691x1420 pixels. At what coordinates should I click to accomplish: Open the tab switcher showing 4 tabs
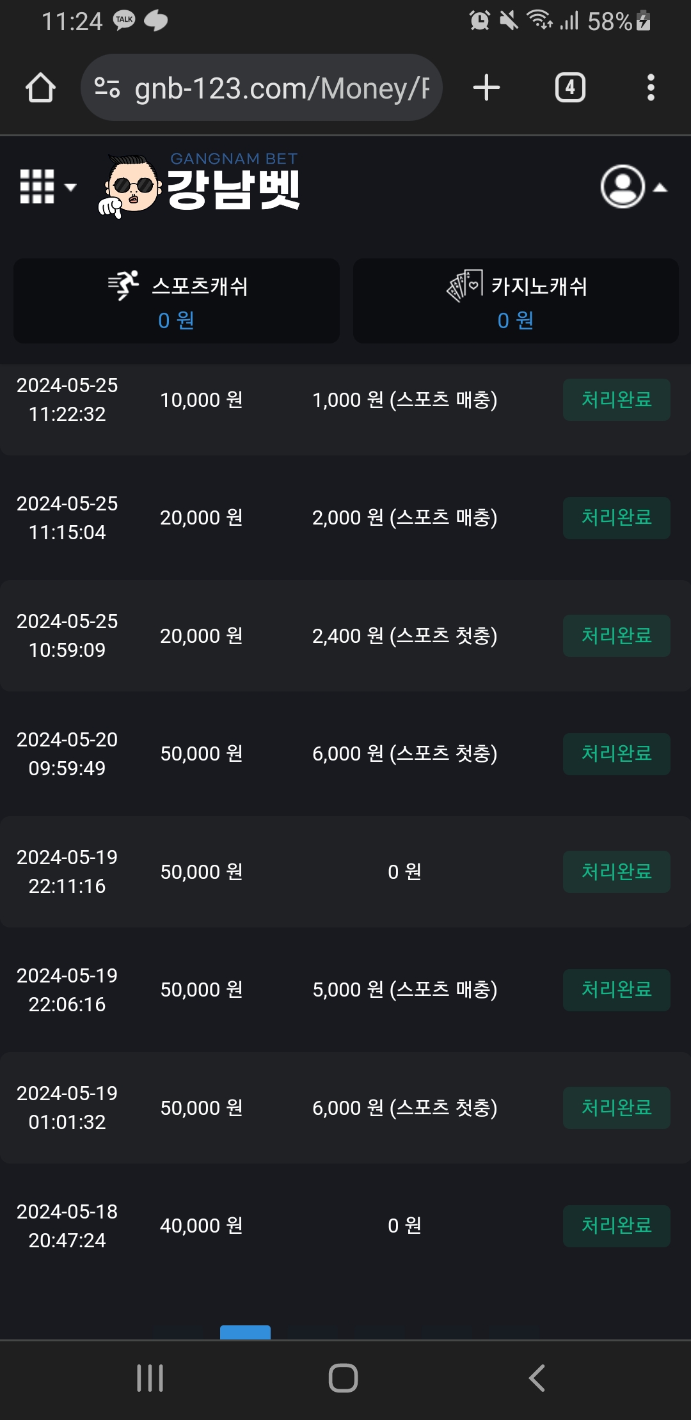569,88
